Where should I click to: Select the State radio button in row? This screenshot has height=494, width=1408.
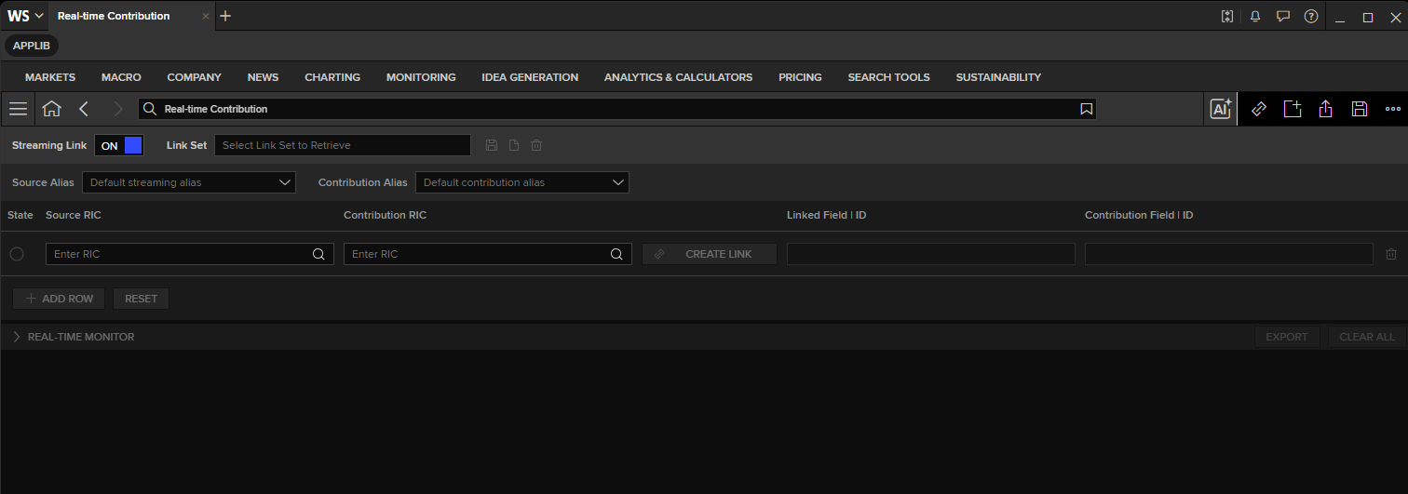(17, 254)
